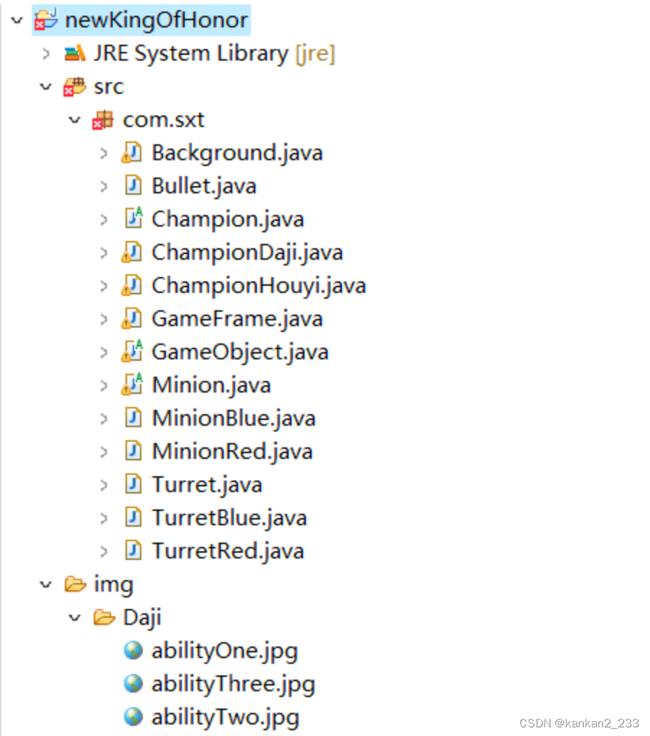This screenshot has height=736, width=650.
Task: Select Background.java in the tree
Action: click(x=237, y=154)
